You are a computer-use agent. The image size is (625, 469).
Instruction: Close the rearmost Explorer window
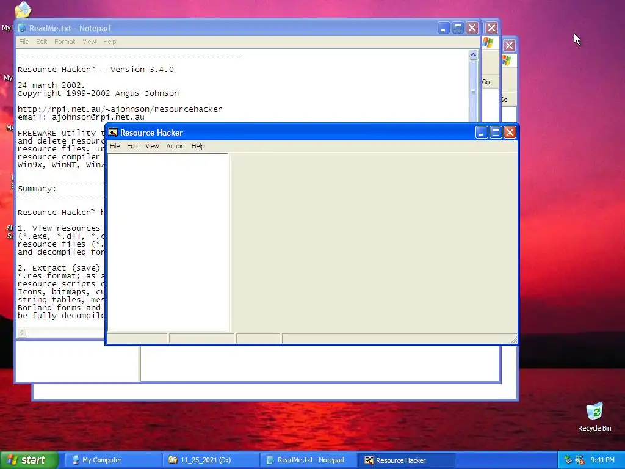(x=509, y=45)
